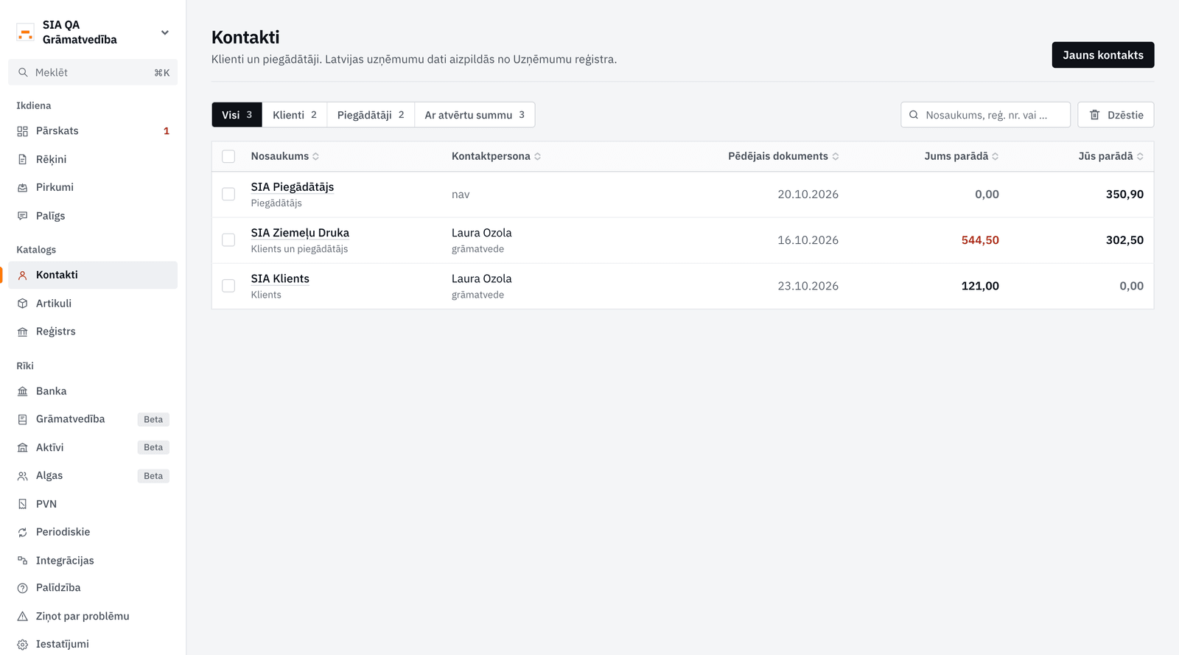The image size is (1179, 655).
Task: Open Kontakti item in sidebar
Action: click(x=93, y=275)
